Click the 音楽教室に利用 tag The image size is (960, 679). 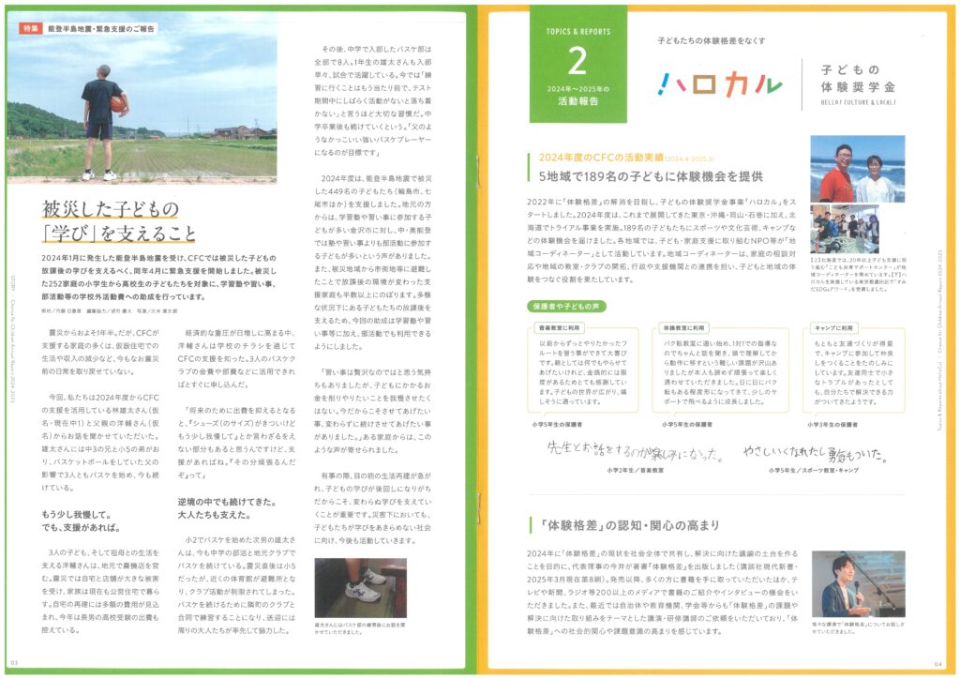(x=559, y=327)
